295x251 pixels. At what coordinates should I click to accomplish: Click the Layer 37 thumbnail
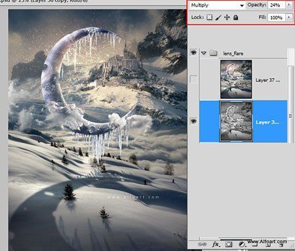click(236, 79)
